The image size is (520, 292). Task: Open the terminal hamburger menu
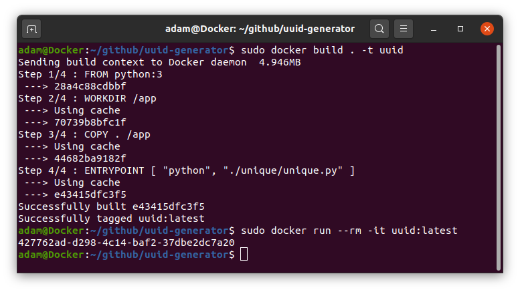click(404, 29)
